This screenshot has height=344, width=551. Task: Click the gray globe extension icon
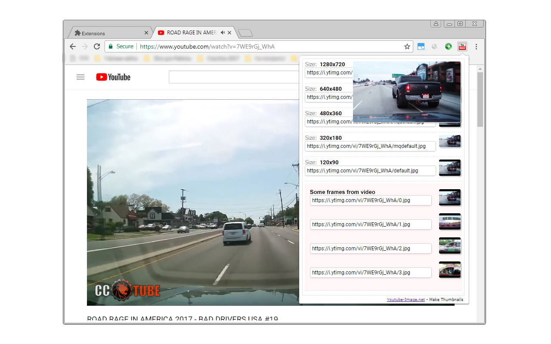[435, 46]
